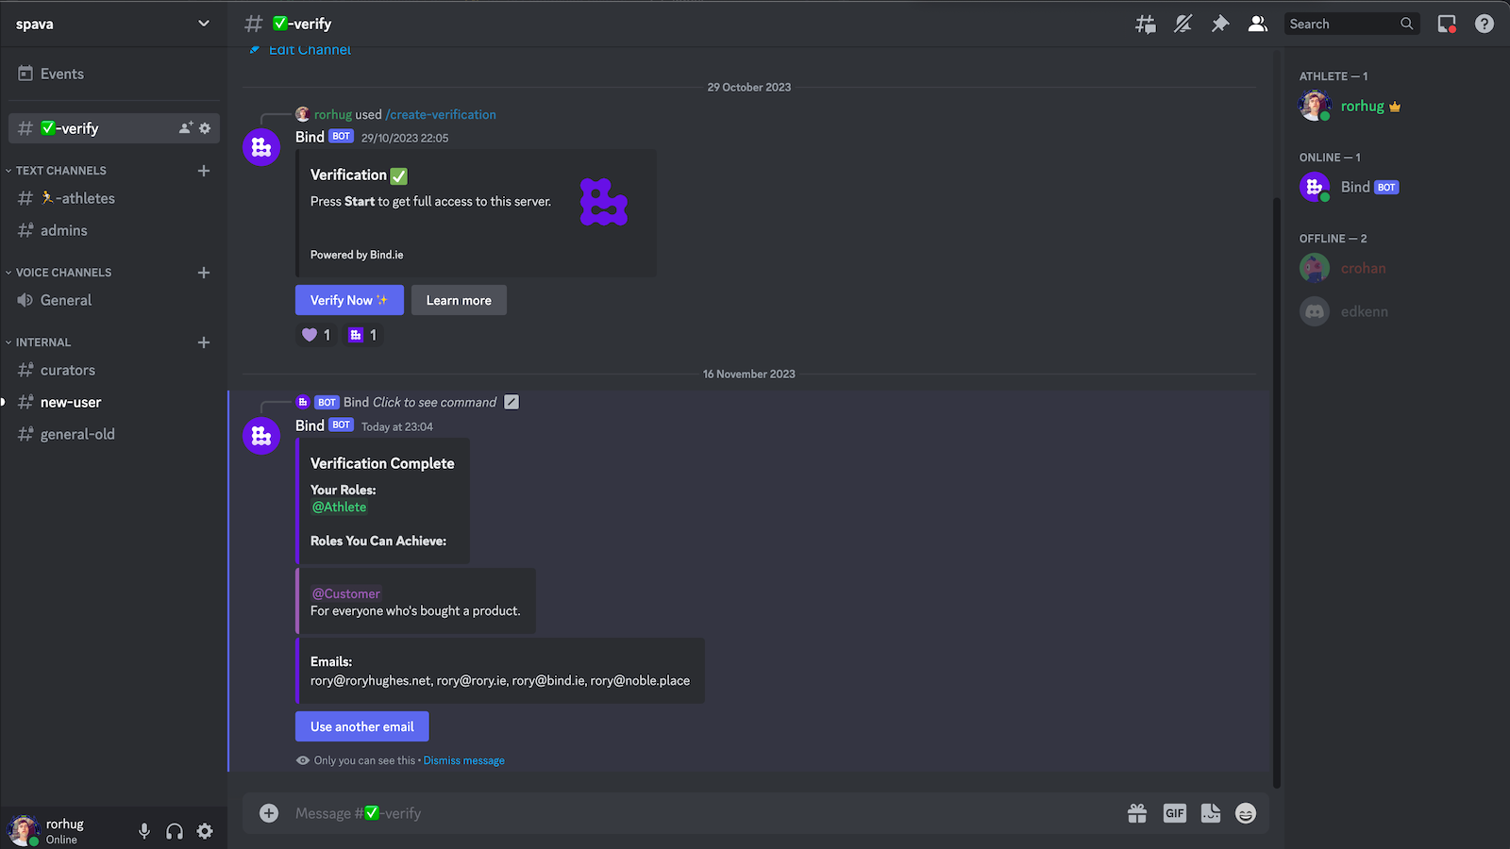Open the Events calendar item
This screenshot has height=849, width=1510.
pyautogui.click(x=113, y=74)
